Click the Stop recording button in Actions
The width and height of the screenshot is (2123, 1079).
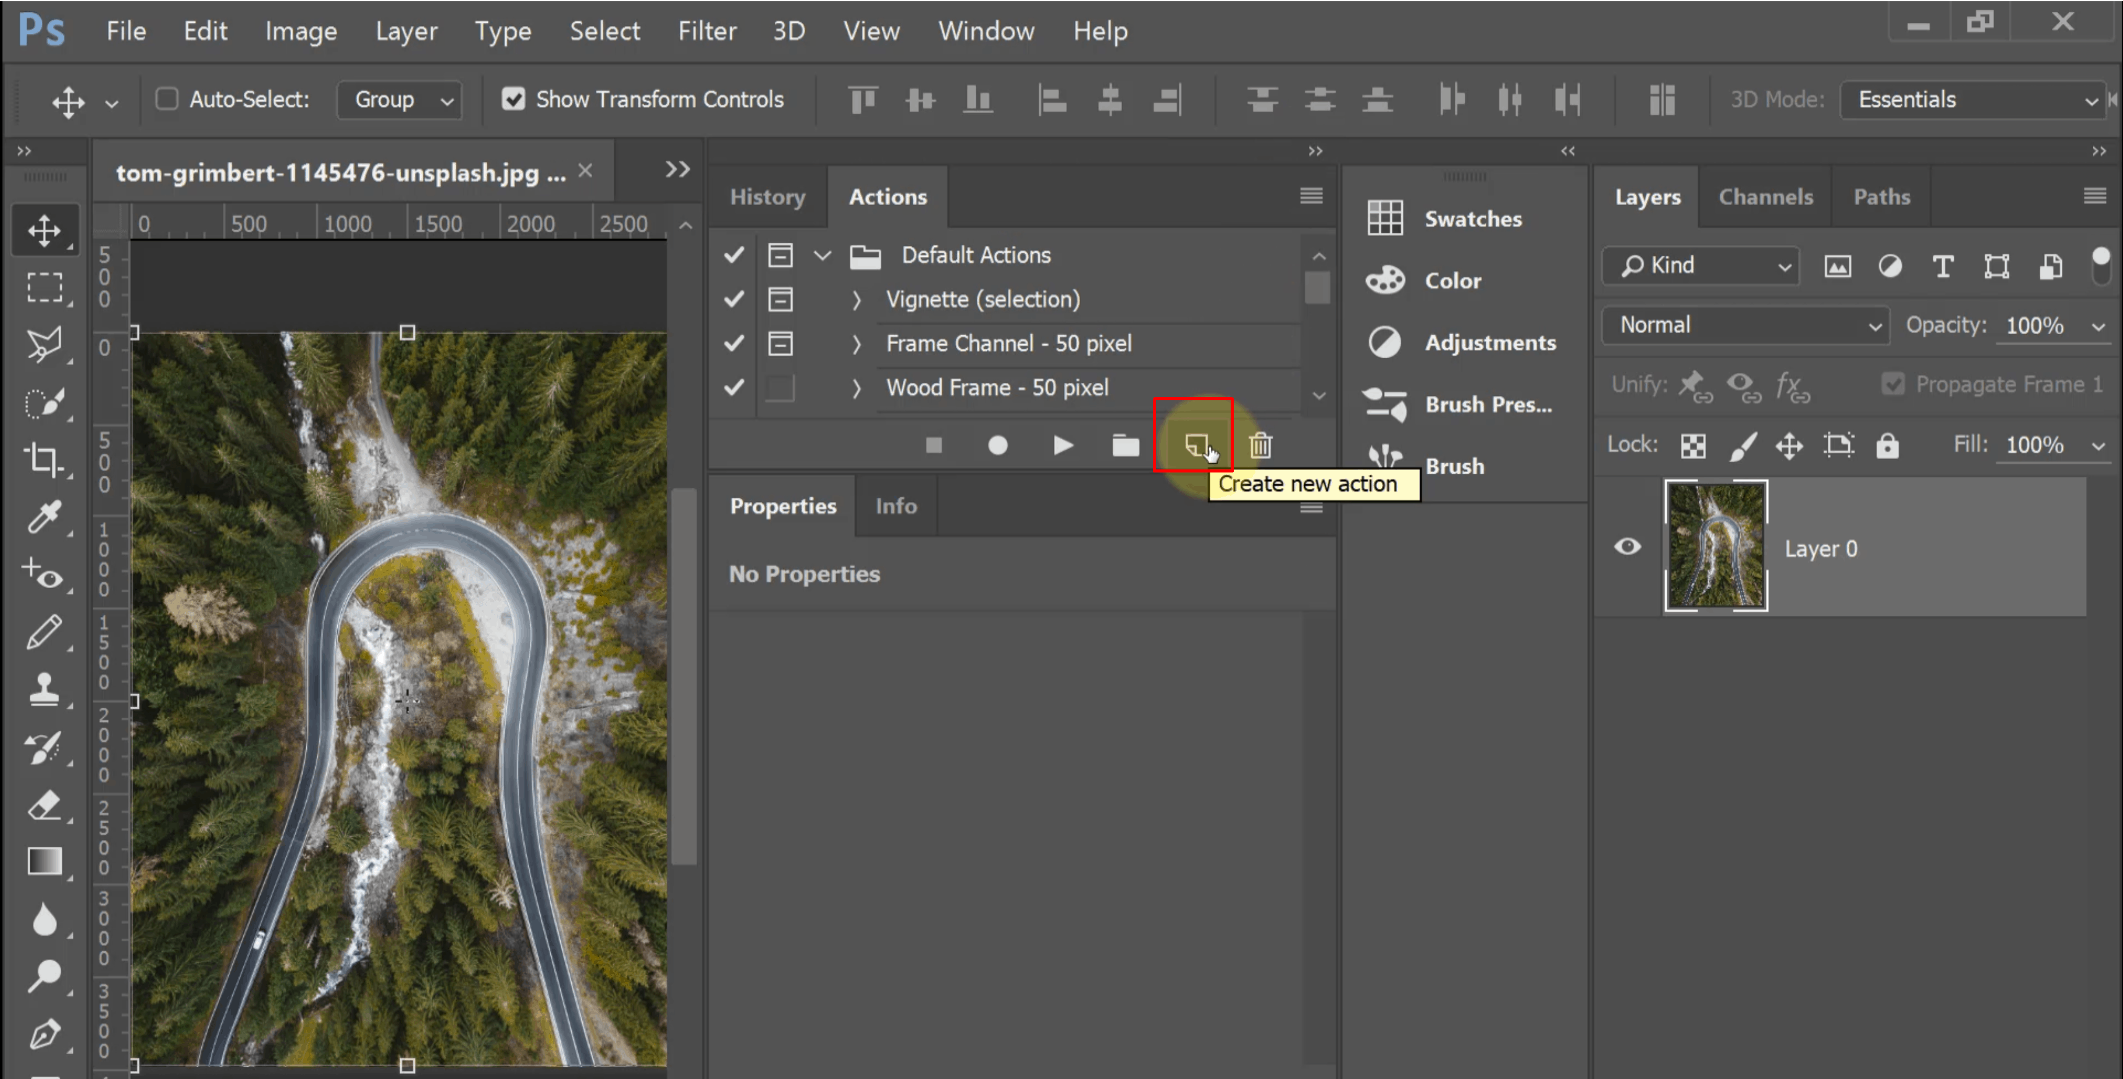click(934, 446)
